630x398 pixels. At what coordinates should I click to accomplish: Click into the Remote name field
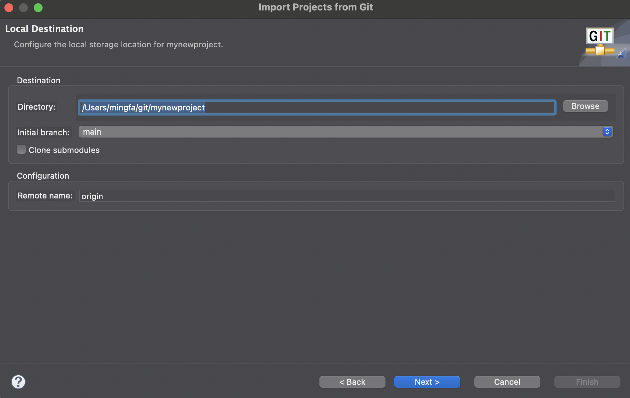(x=347, y=196)
